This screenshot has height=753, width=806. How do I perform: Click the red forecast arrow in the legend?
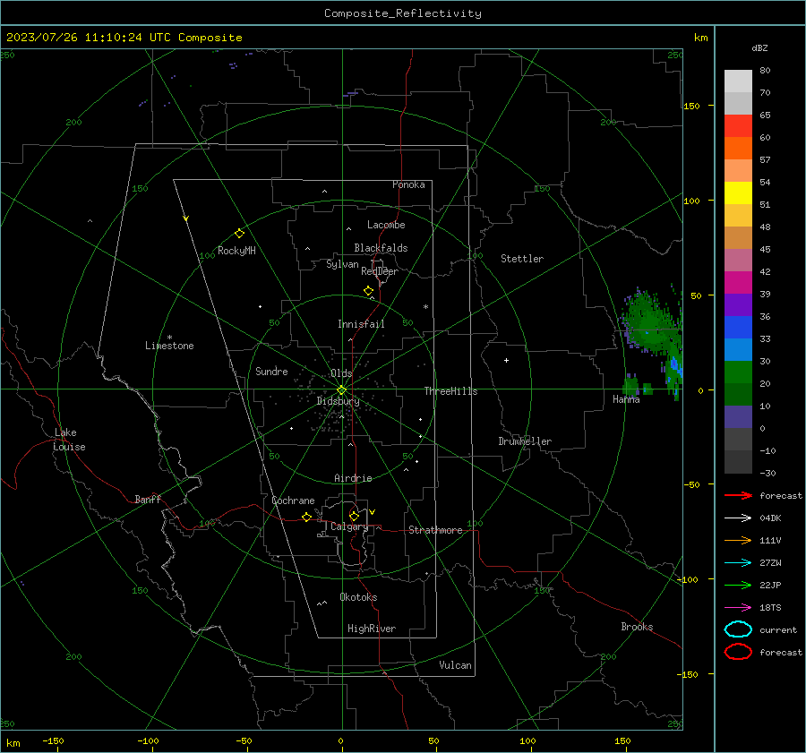738,495
